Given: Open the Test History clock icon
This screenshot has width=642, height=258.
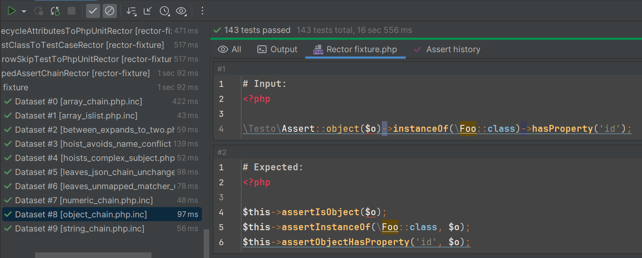Looking at the screenshot, I should (164, 11).
